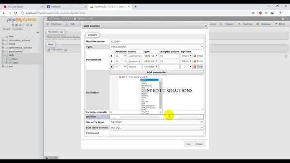This screenshot has width=290, height=163.
Task: Click the Routines help question icon
Action: click(62, 32)
